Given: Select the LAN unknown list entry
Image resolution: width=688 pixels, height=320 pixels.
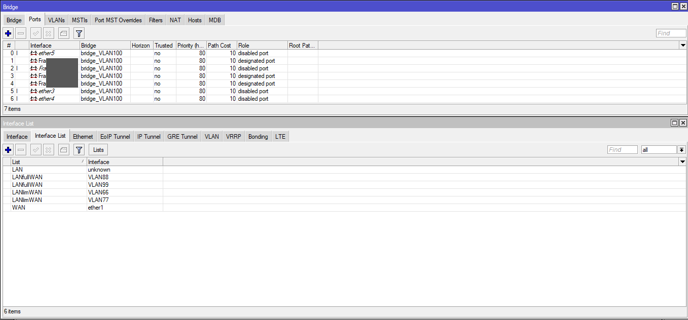Looking at the screenshot, I should click(344, 170).
